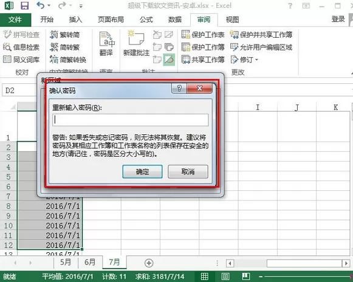Close the 确认密码 dialog

[x=200, y=88]
